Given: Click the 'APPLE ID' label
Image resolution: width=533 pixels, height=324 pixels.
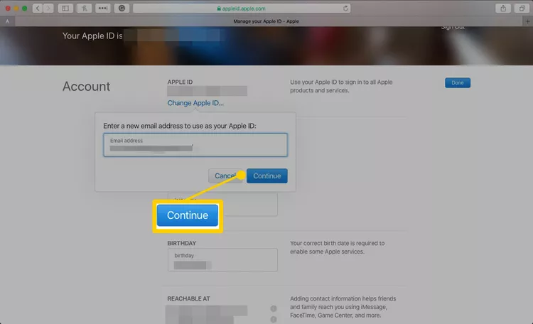Looking at the screenshot, I should tap(181, 82).
